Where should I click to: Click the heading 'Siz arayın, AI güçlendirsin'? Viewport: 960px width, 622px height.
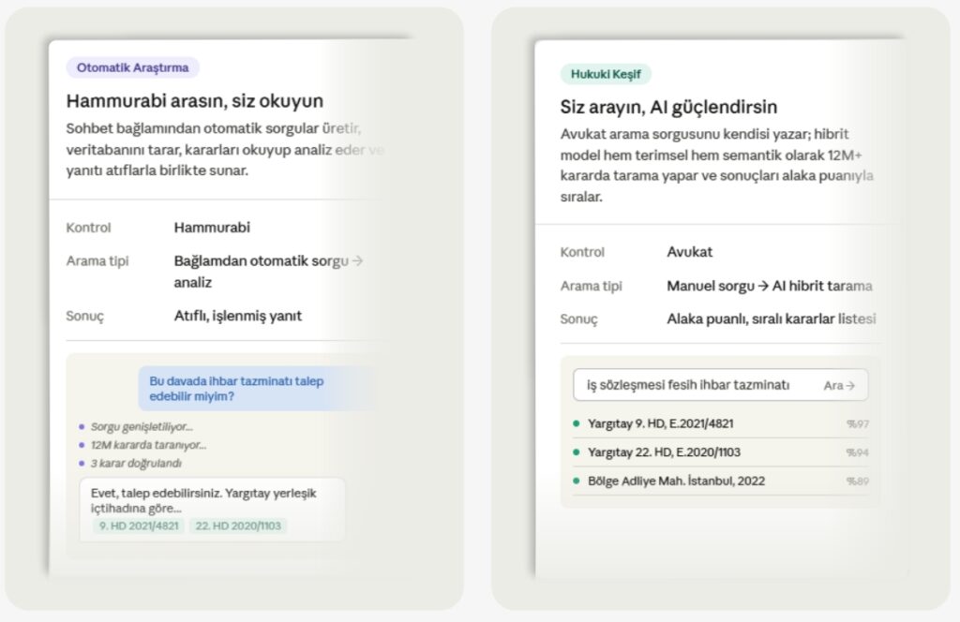point(668,107)
